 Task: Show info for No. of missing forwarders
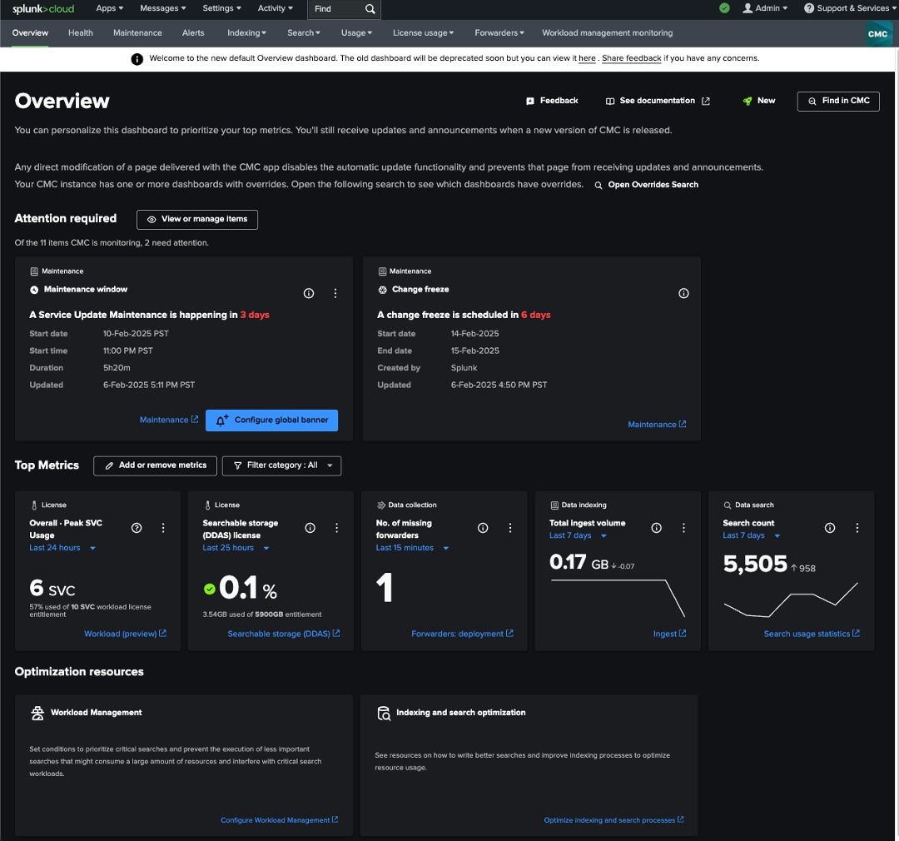(x=484, y=528)
